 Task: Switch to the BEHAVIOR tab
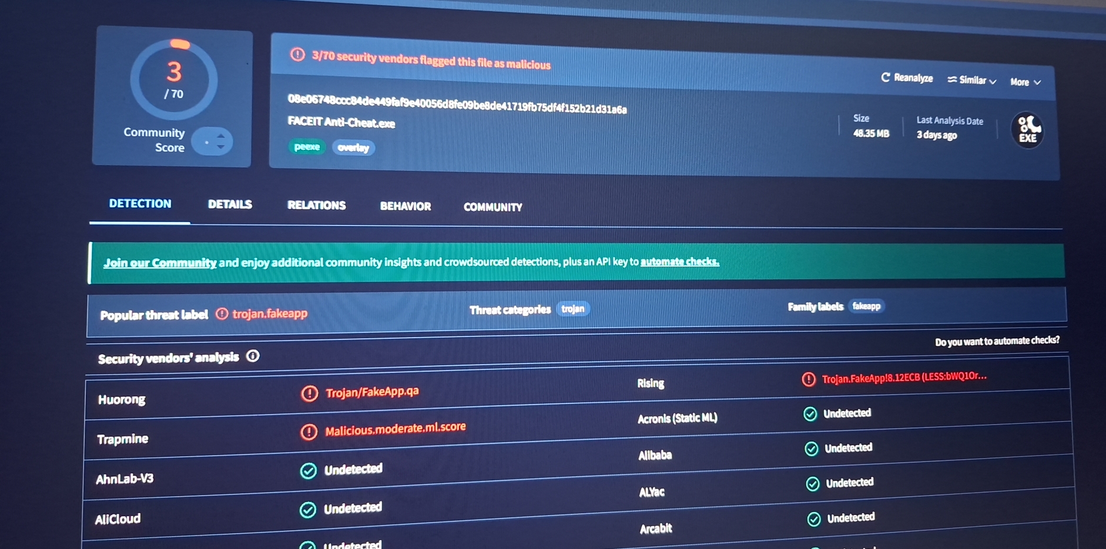(405, 206)
